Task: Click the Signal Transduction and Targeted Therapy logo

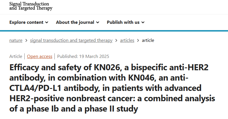Action: click(31, 6)
